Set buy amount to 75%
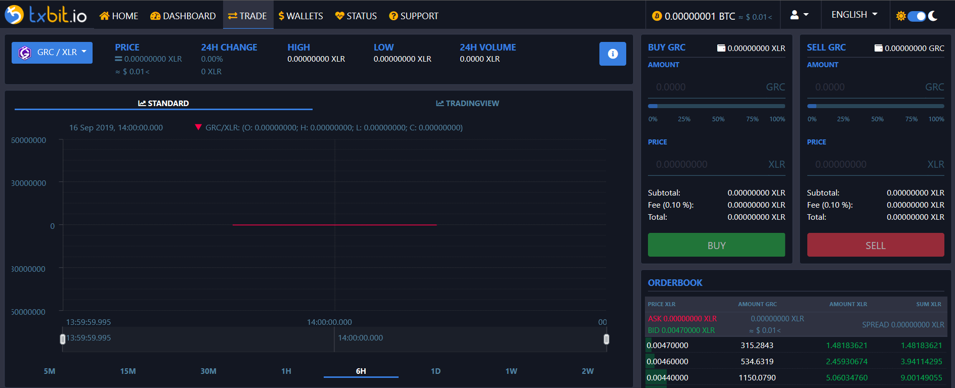 click(x=752, y=119)
